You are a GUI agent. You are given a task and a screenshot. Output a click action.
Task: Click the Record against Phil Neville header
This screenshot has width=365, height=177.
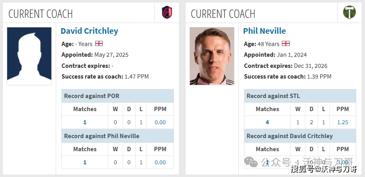(x=102, y=136)
